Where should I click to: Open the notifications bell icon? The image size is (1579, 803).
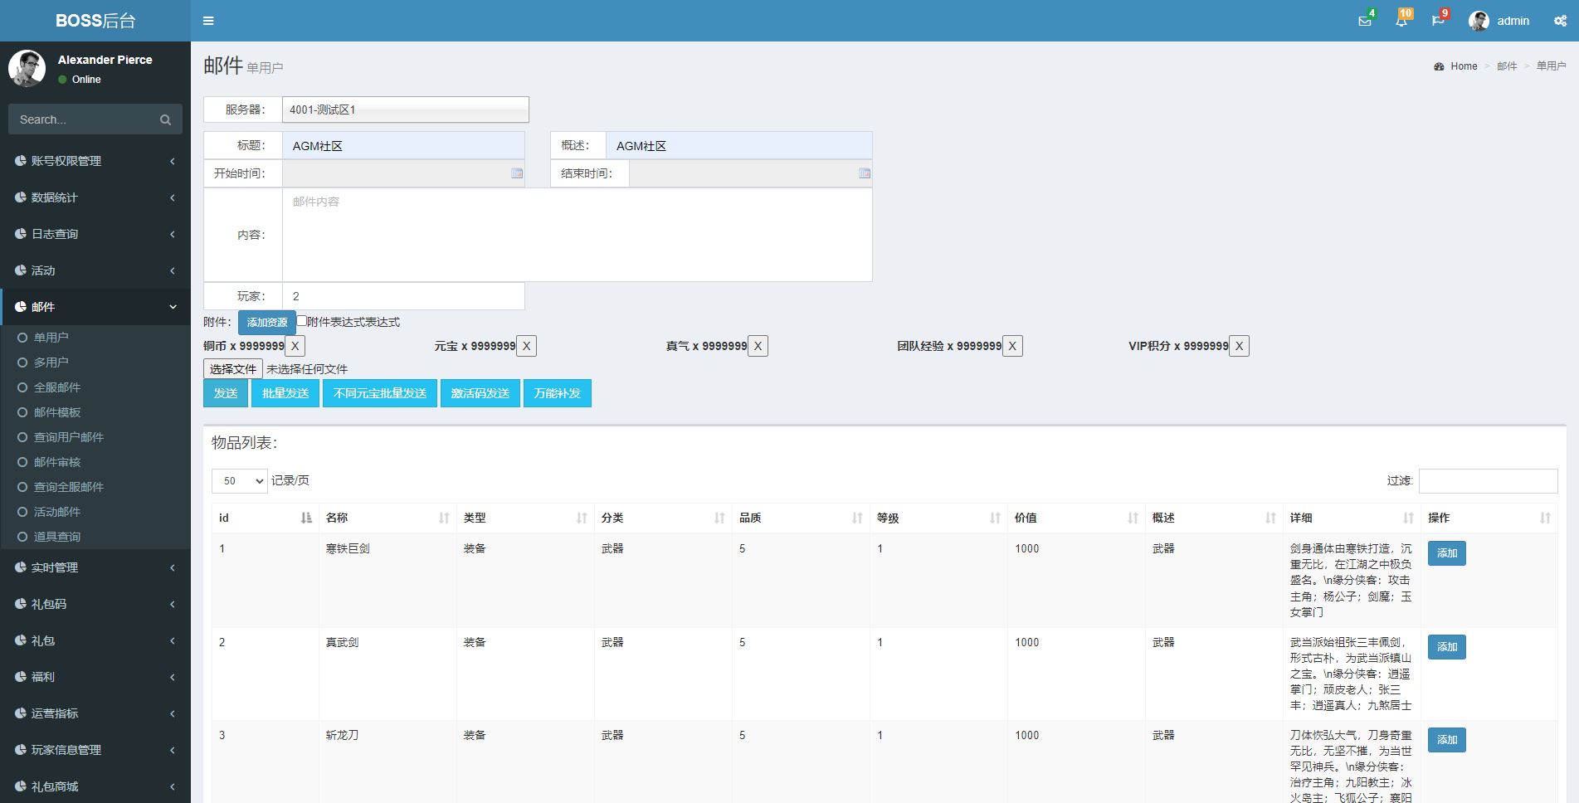1401,21
